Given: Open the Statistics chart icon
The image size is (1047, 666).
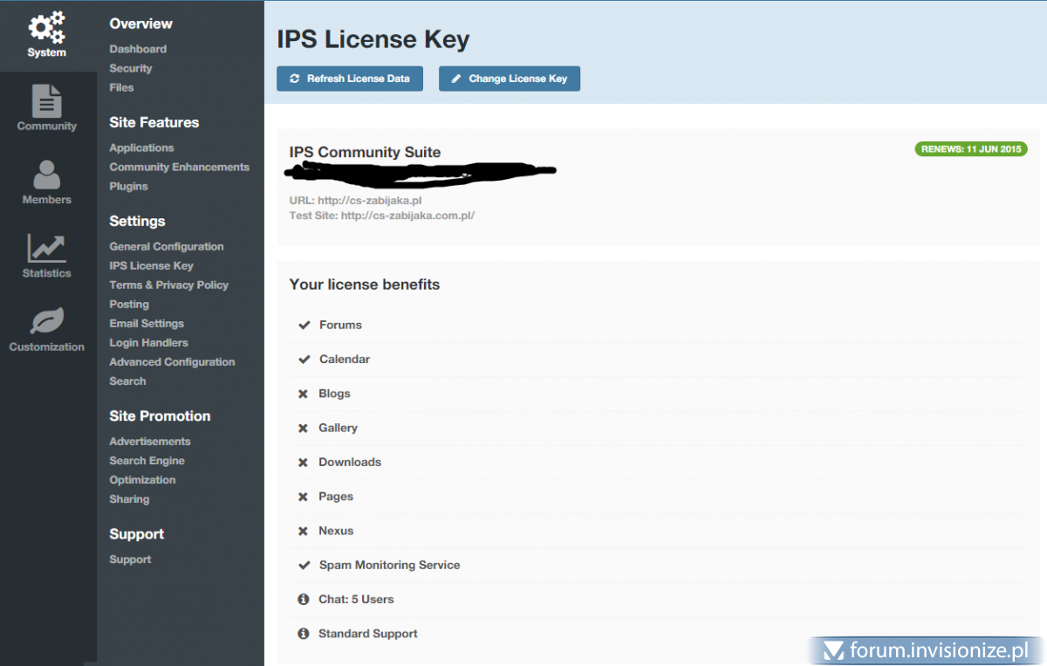Looking at the screenshot, I should [x=46, y=248].
